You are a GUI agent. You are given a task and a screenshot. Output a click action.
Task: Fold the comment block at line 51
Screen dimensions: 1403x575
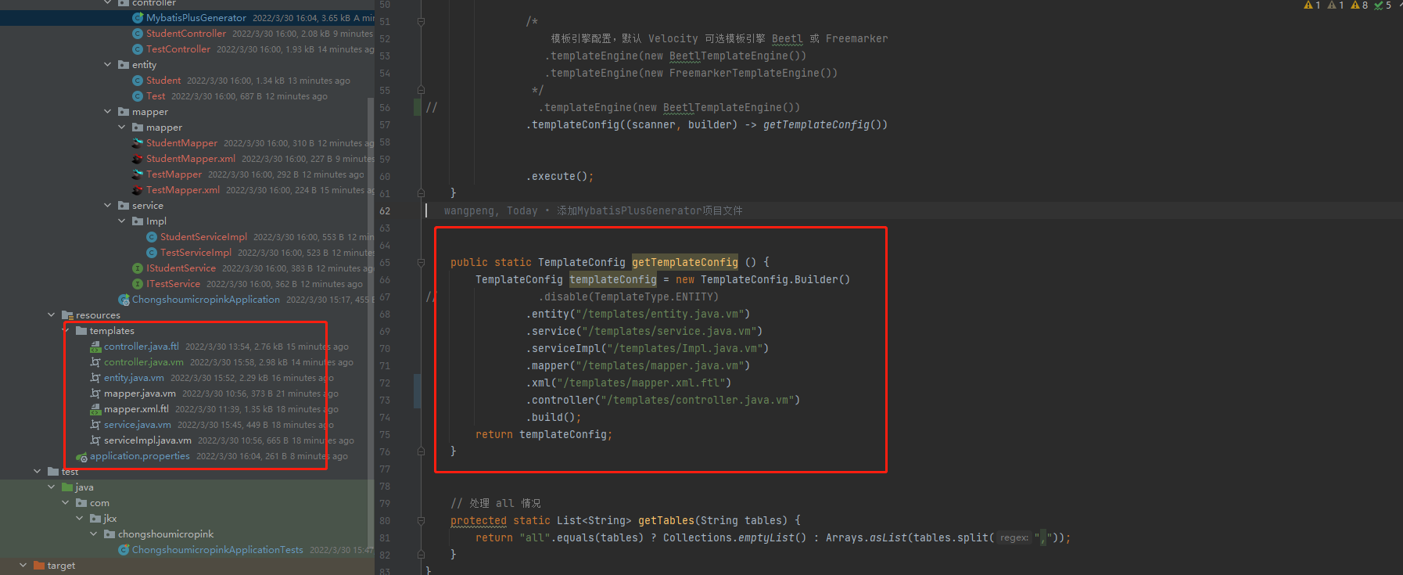pyautogui.click(x=421, y=21)
